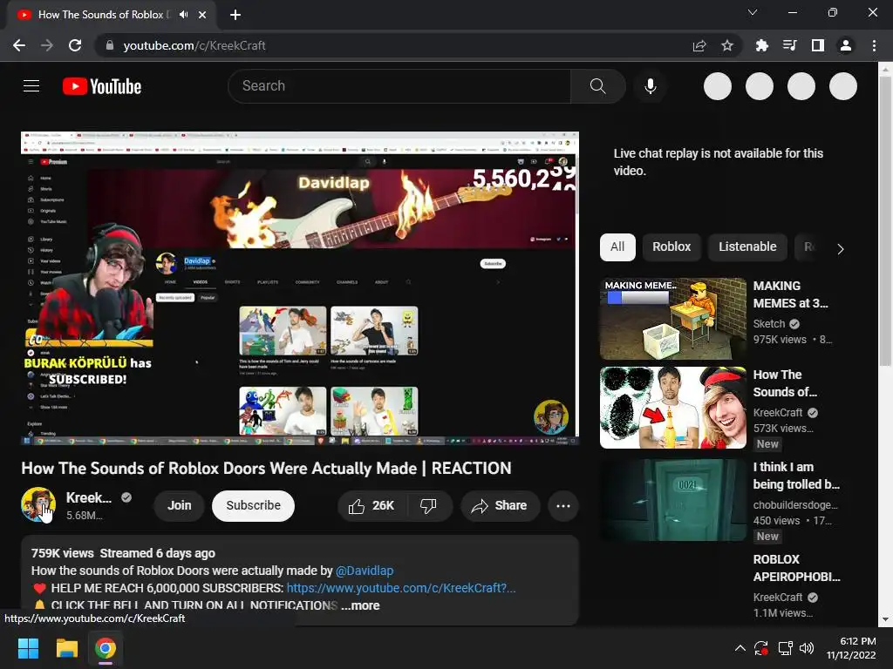Screen dimensions: 893x669
Task: Open the KreekCraft channel avatar
Action: (x=38, y=504)
